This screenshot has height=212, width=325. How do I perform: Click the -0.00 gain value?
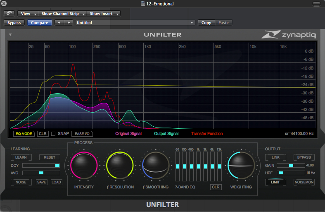[x=310, y=166]
